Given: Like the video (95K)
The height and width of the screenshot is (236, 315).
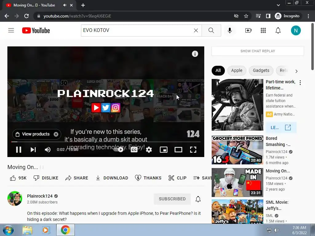Looking at the screenshot, I should pyautogui.click(x=18, y=178).
